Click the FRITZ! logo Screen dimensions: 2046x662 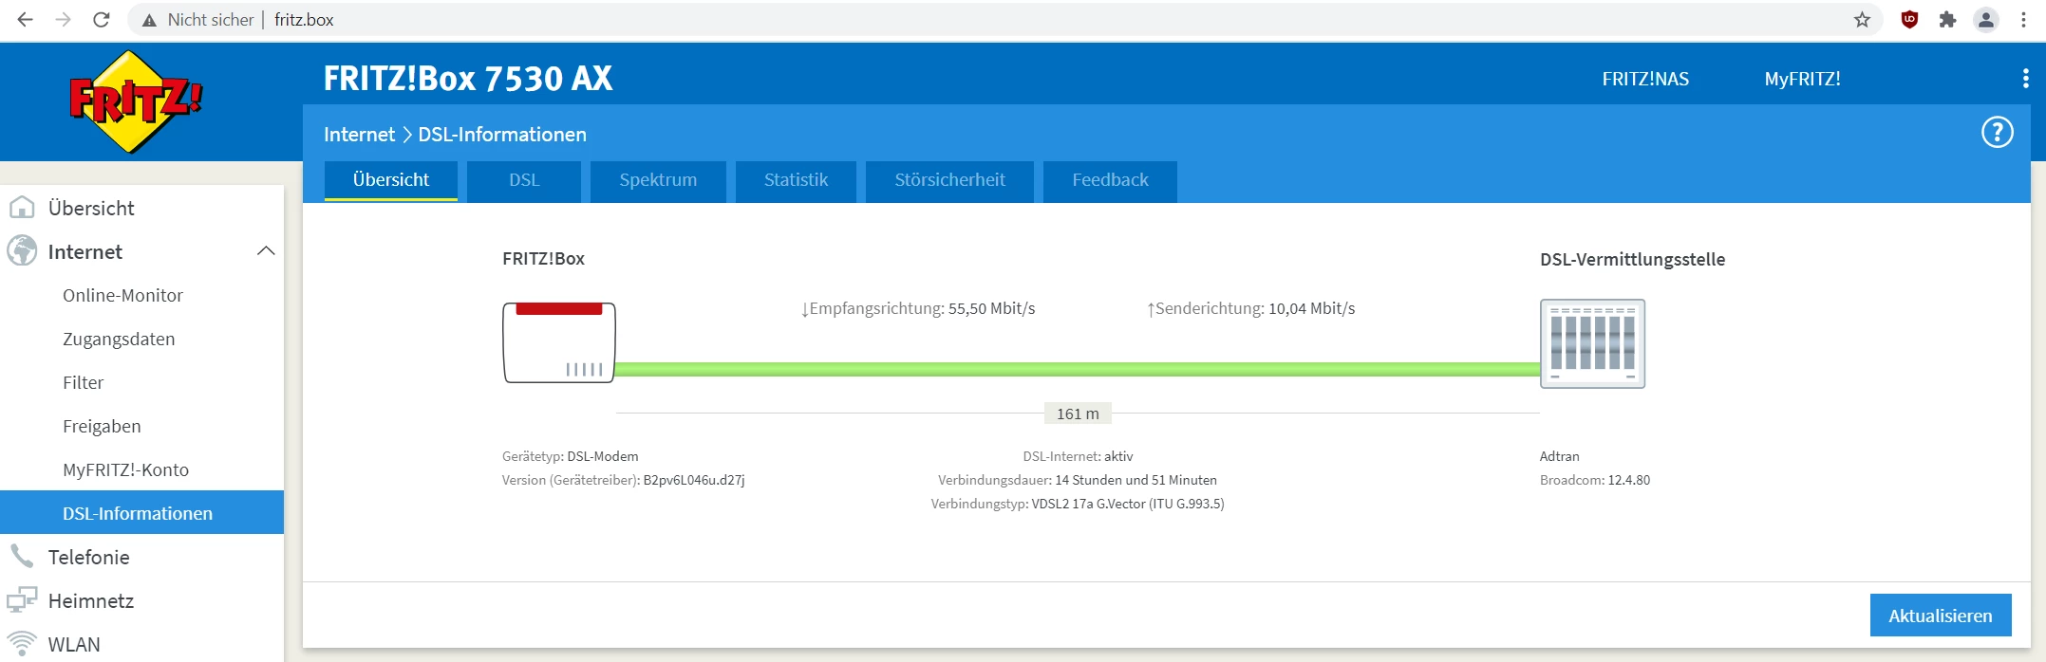[136, 101]
